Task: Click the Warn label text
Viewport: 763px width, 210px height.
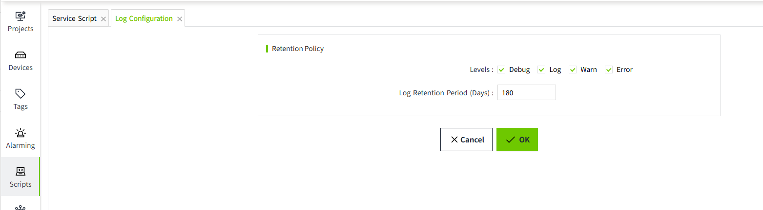Action: [x=588, y=70]
